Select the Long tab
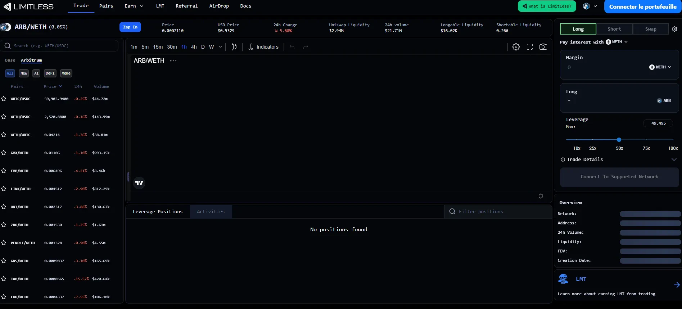 [x=578, y=29]
